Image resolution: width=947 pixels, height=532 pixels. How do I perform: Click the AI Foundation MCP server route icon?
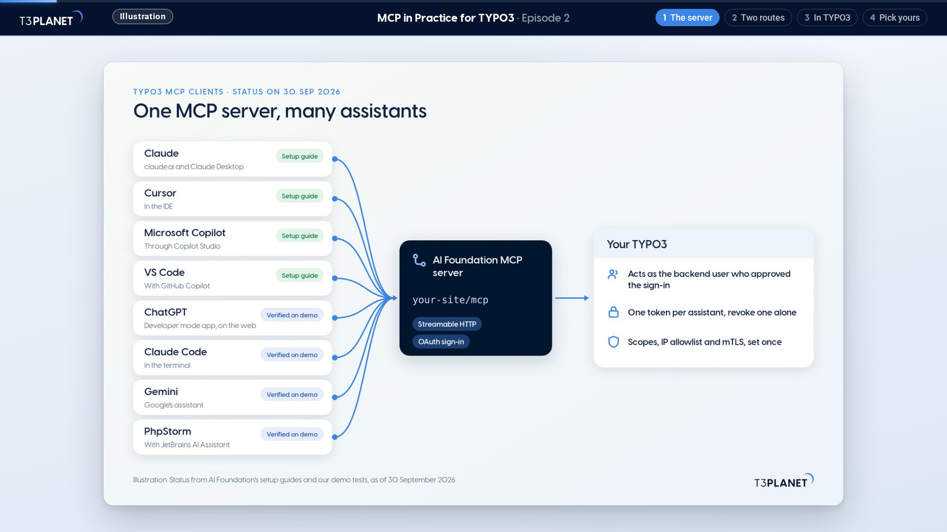(x=419, y=260)
